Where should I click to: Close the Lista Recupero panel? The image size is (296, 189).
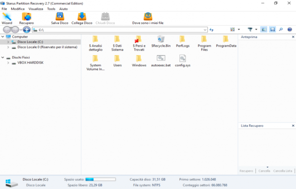tap(293, 126)
